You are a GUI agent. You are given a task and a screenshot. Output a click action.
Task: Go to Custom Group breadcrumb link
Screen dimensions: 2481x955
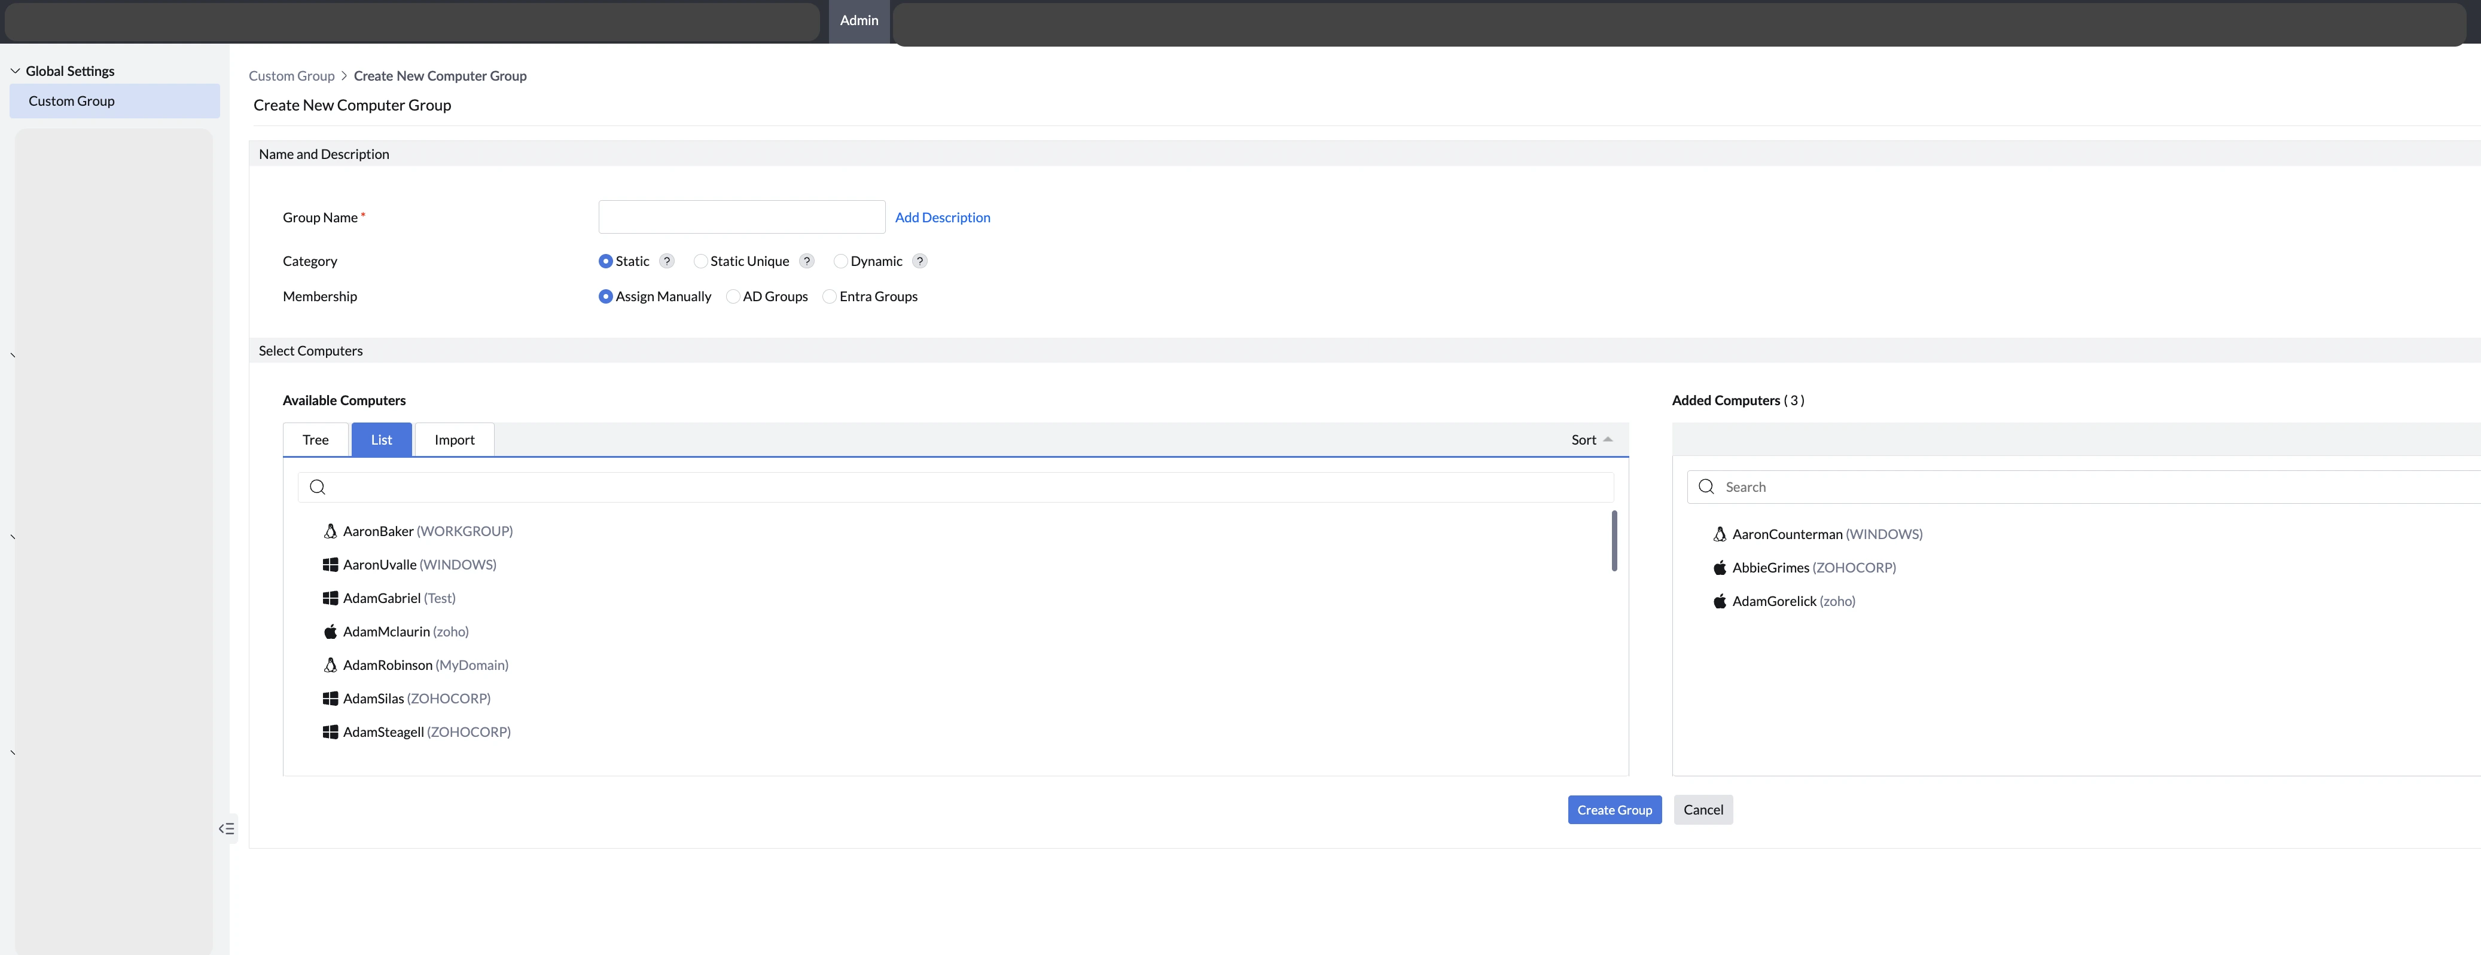pos(292,76)
